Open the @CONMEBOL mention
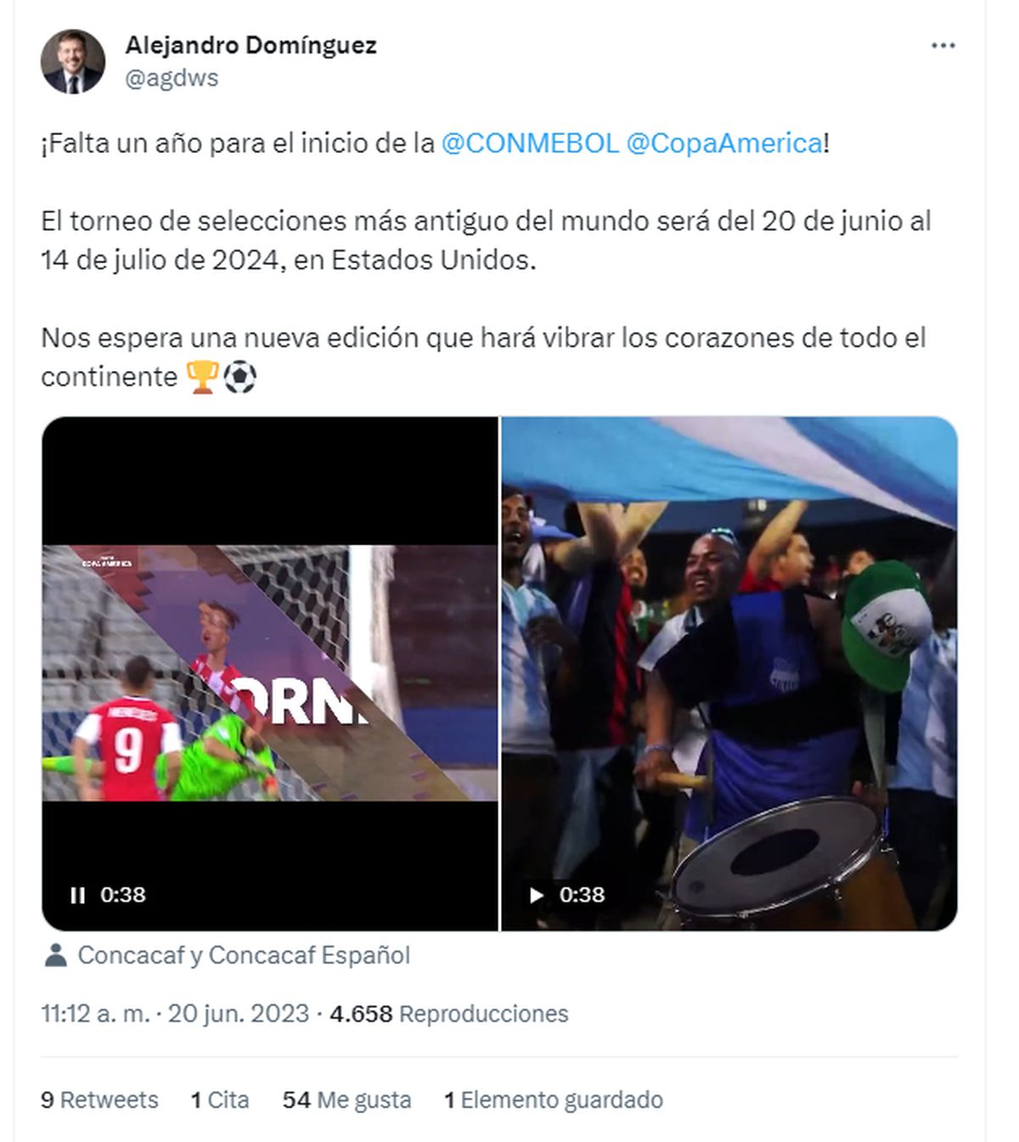The image size is (1019, 1142). tap(530, 143)
